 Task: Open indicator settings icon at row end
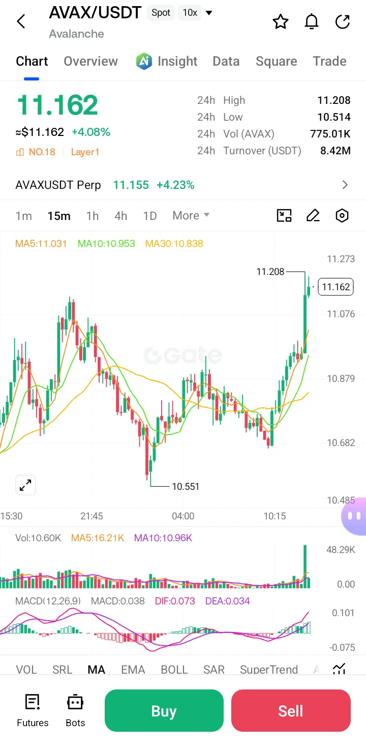[339, 669]
